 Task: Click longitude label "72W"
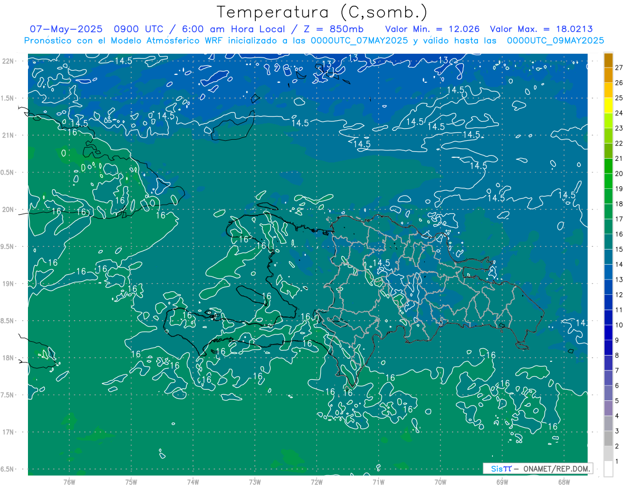tap(316, 482)
